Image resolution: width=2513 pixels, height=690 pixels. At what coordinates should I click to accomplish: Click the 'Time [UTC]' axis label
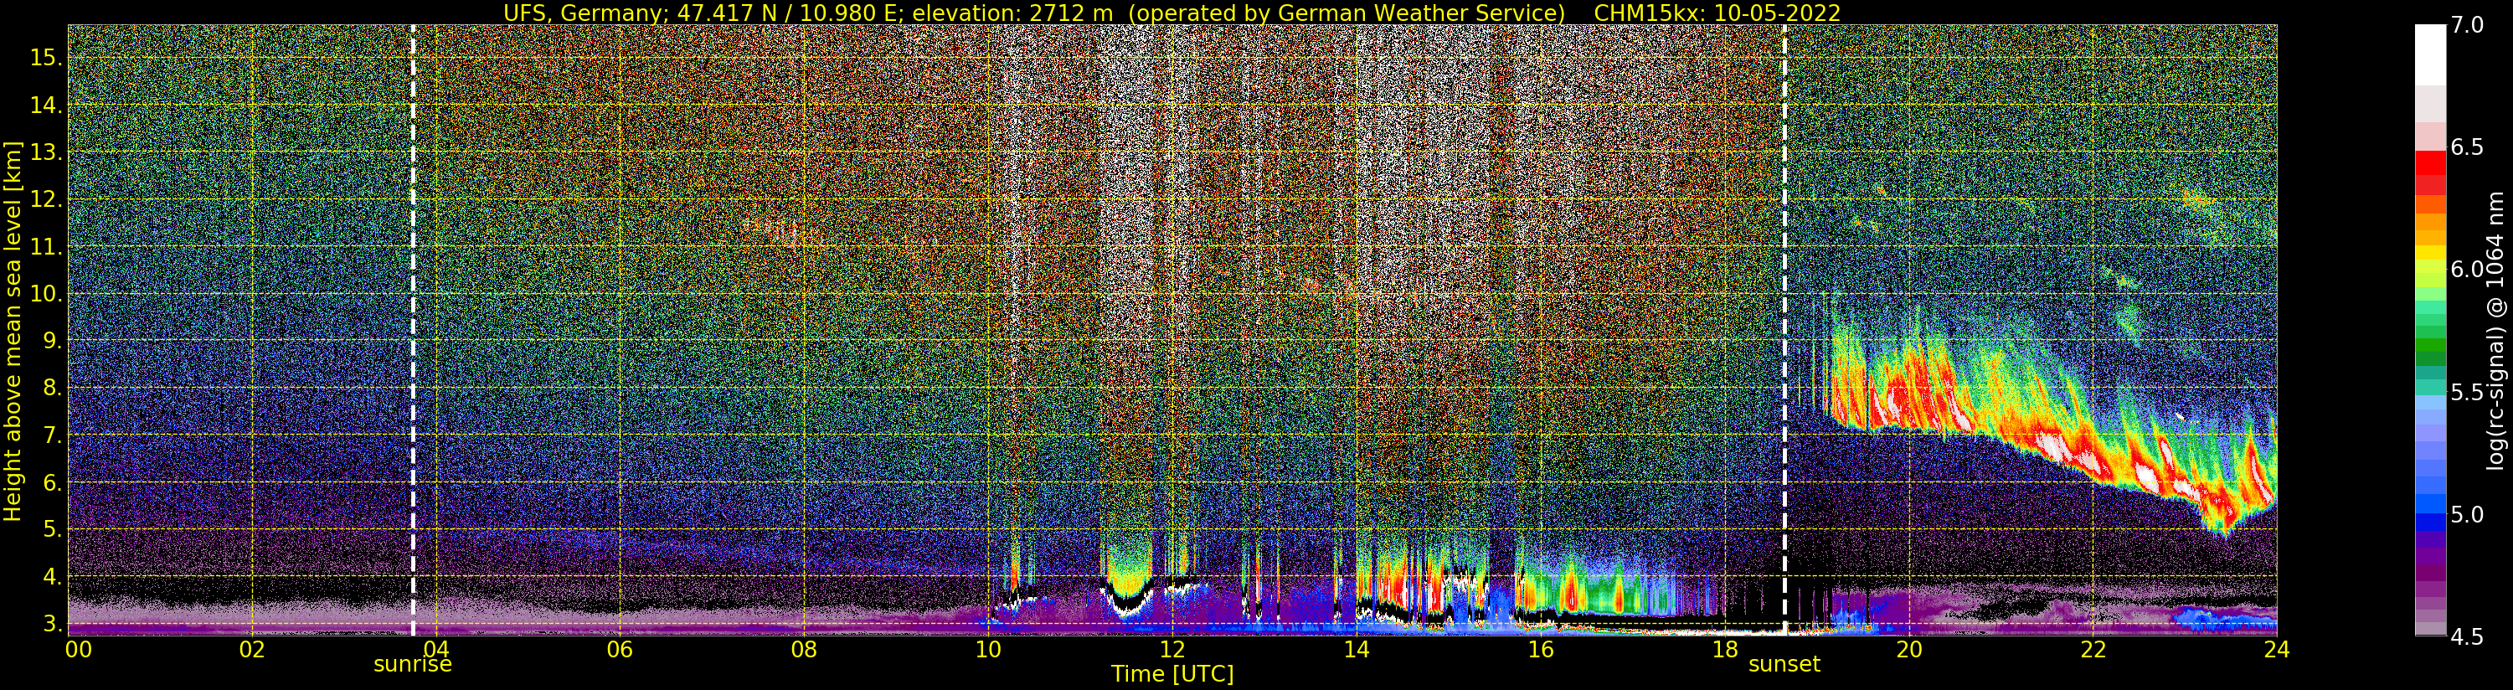click(x=1172, y=674)
